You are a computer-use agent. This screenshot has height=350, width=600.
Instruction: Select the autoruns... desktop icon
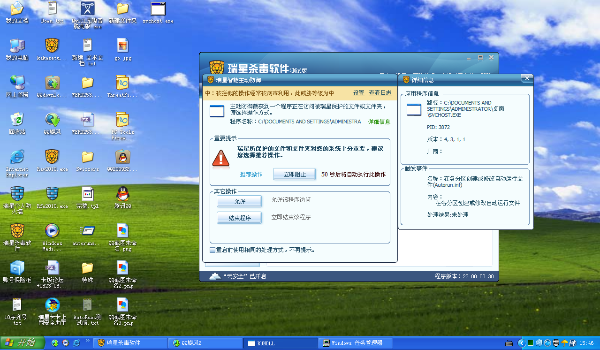tap(87, 235)
